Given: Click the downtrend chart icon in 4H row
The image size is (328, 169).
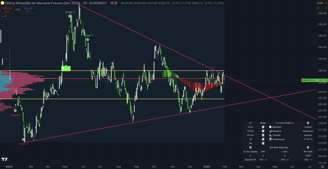Looking at the screenshot, I should pos(263,143).
